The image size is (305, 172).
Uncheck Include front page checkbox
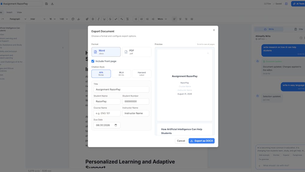93,61
